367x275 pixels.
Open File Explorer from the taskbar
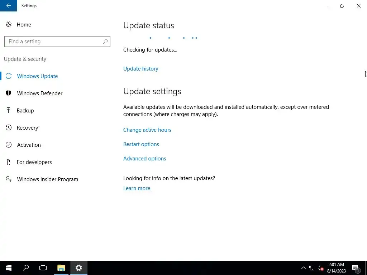(x=61, y=268)
